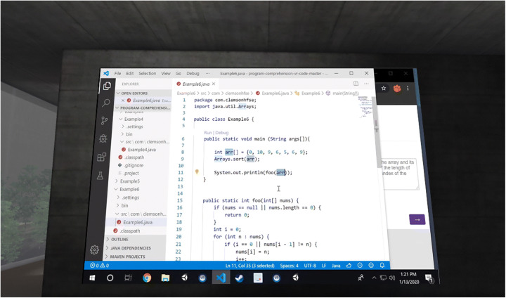Click the split editor icon

356,84
